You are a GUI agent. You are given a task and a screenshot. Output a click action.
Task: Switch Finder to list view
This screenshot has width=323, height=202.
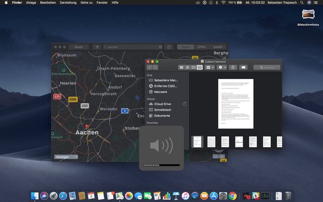188,67
